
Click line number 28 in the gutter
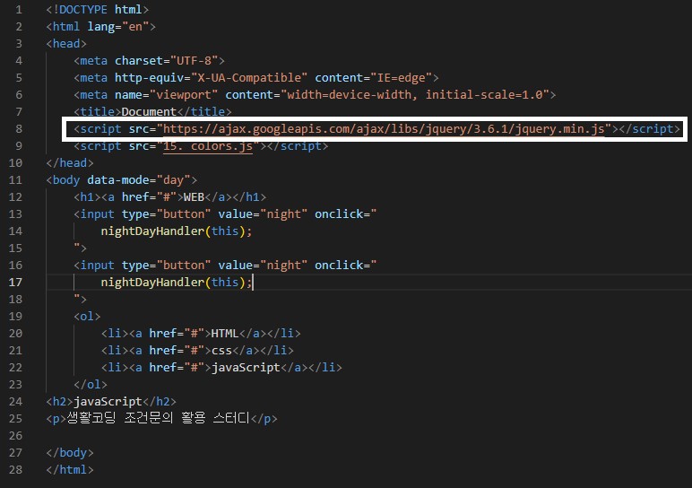tap(15, 470)
